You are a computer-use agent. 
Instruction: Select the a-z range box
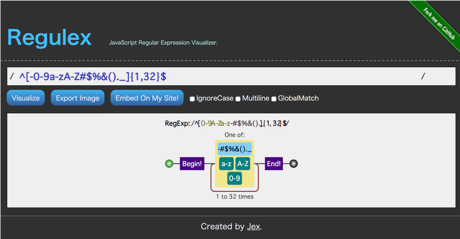point(226,164)
